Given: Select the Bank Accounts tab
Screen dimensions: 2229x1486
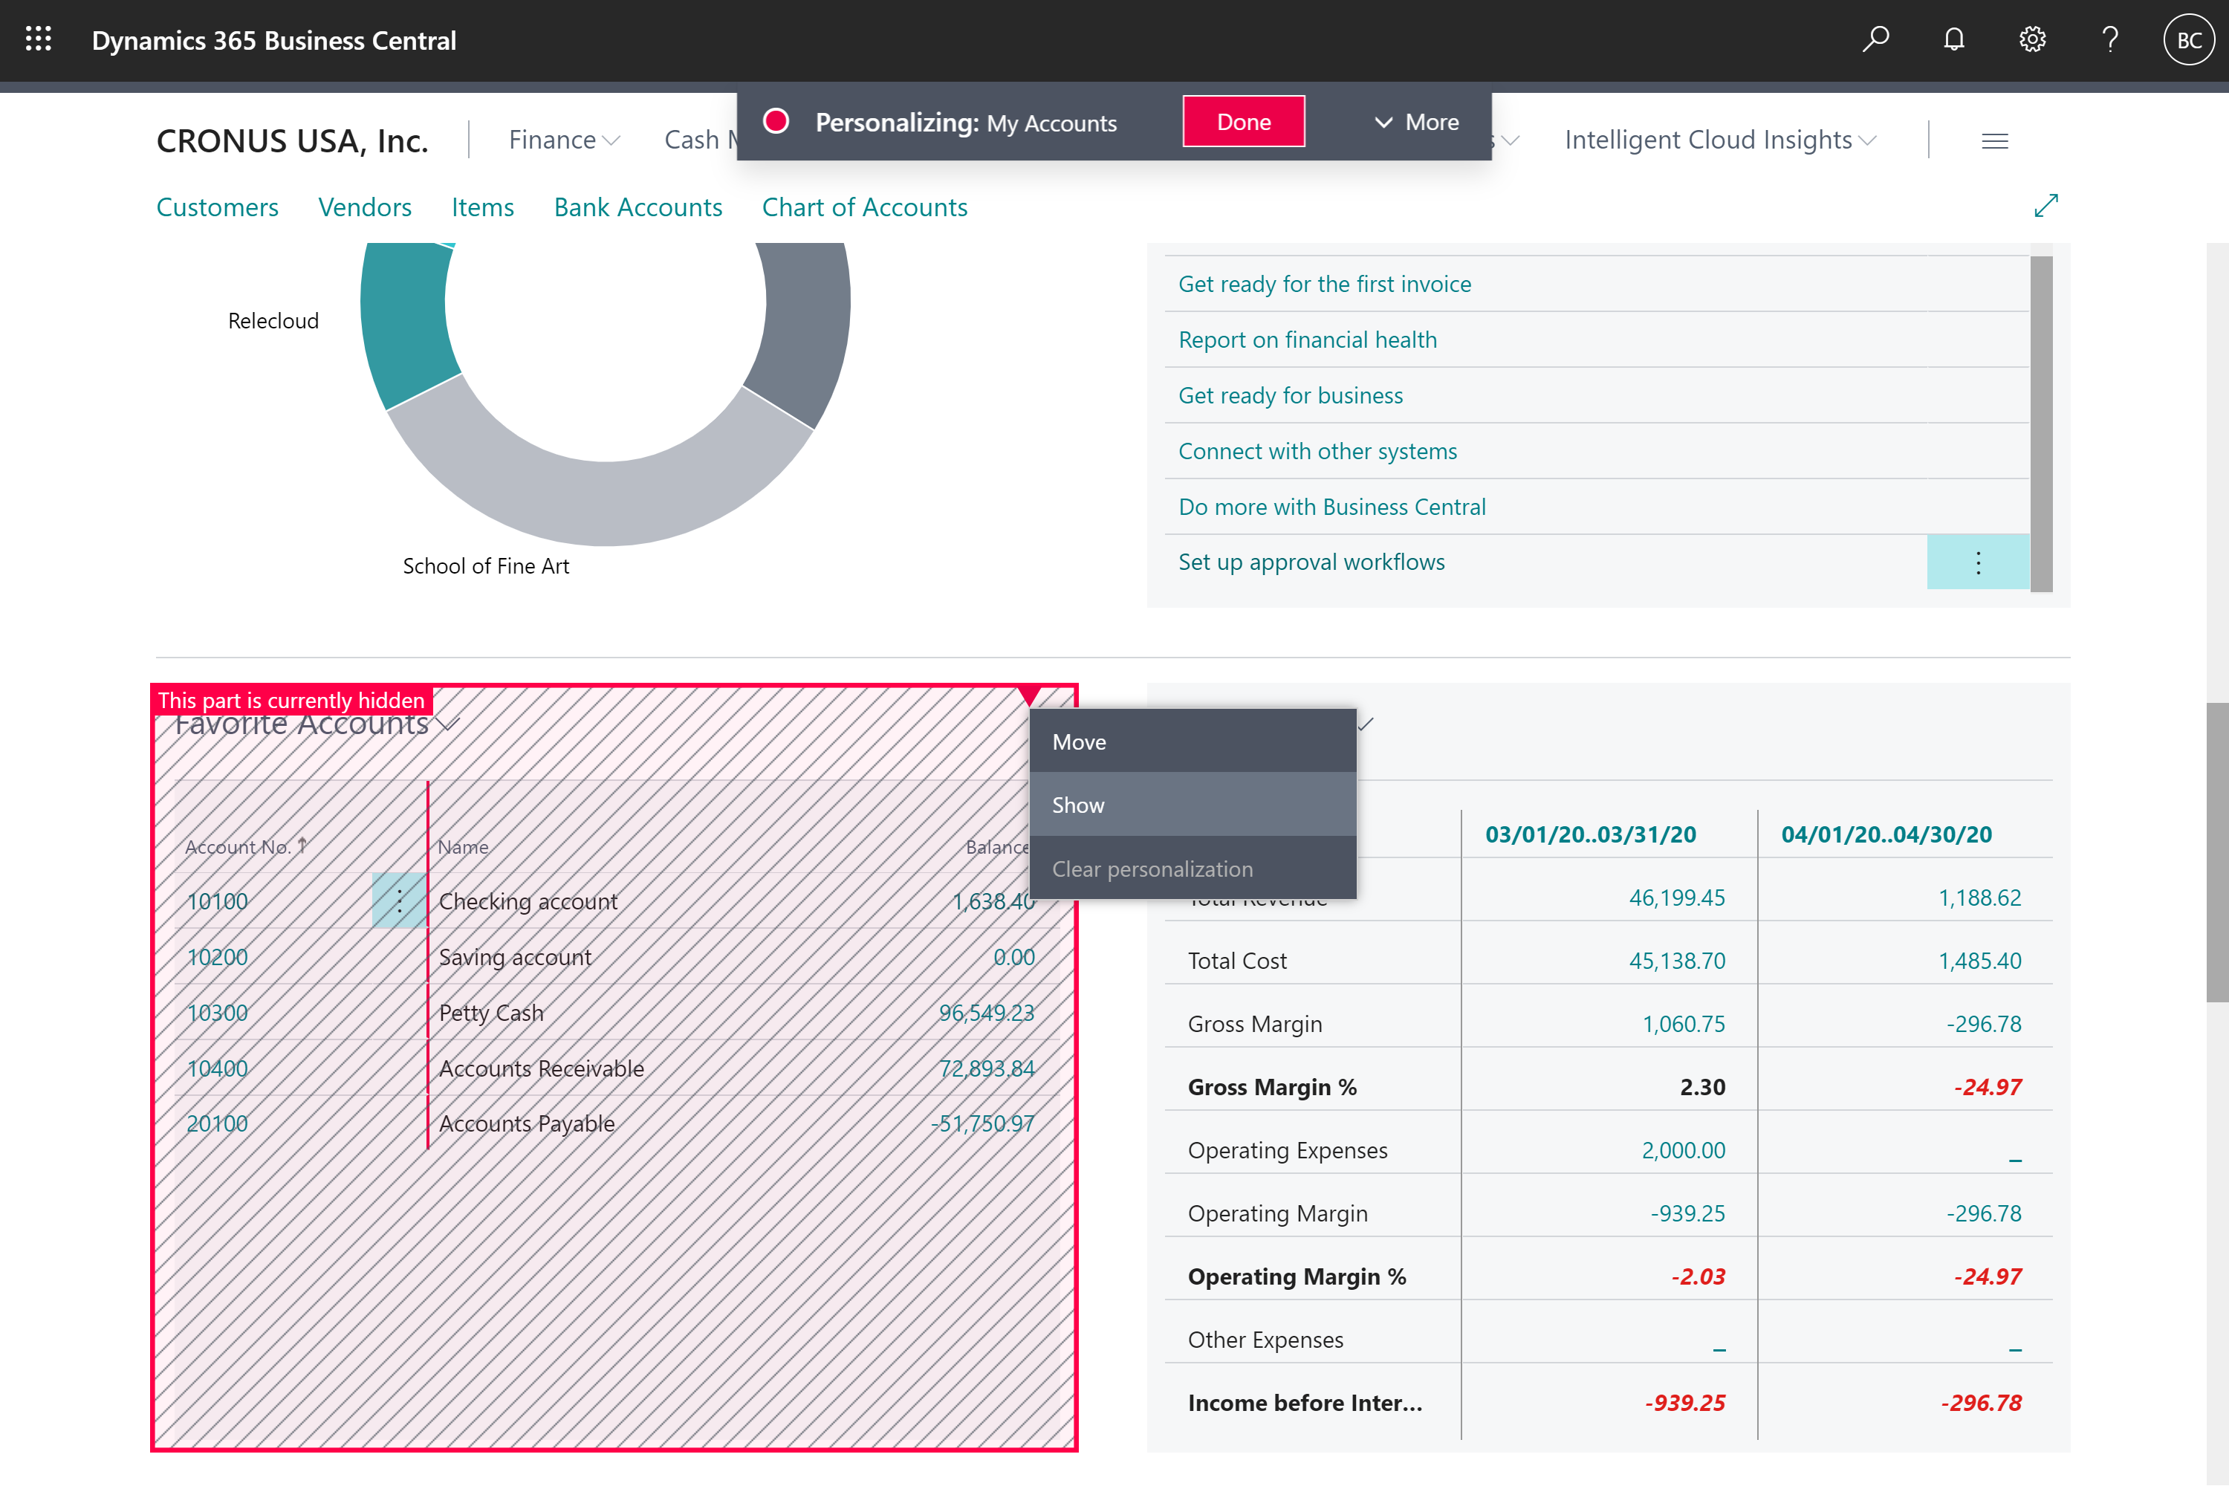Looking at the screenshot, I should [638, 206].
